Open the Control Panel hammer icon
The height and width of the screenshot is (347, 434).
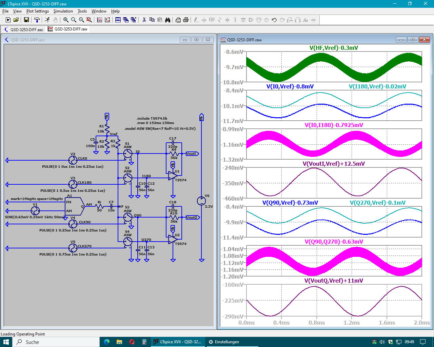click(x=37, y=20)
